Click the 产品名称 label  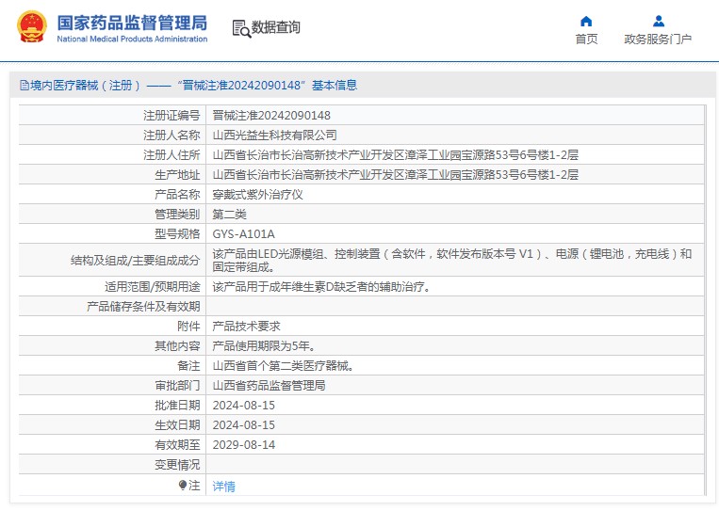coord(177,194)
